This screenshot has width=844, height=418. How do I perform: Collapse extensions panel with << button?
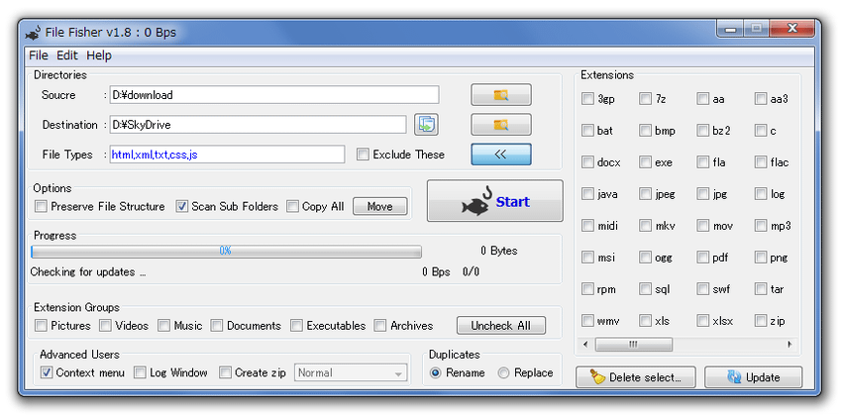[500, 155]
